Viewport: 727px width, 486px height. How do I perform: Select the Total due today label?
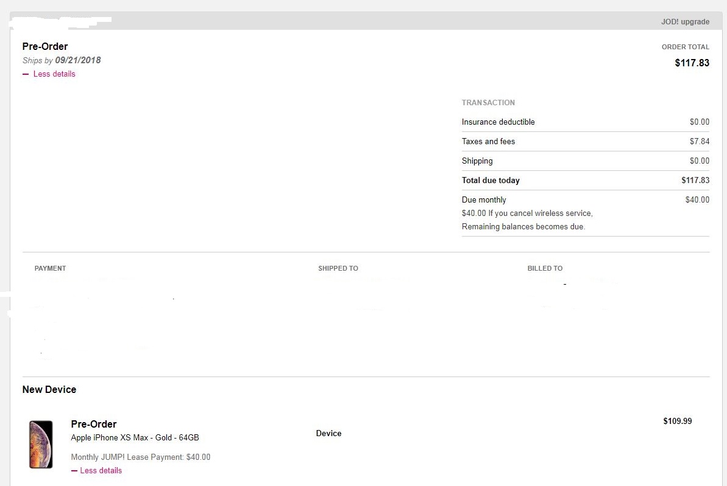click(491, 180)
